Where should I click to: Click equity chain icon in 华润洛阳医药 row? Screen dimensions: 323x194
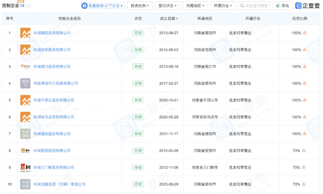[305, 50]
